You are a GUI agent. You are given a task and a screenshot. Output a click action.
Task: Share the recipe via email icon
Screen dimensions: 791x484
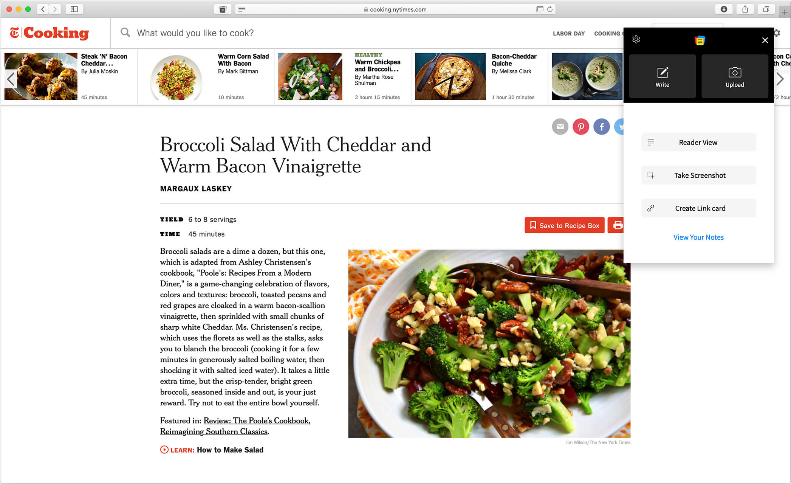[560, 127]
